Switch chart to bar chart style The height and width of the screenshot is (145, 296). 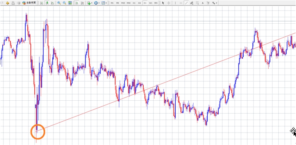(41, 3)
